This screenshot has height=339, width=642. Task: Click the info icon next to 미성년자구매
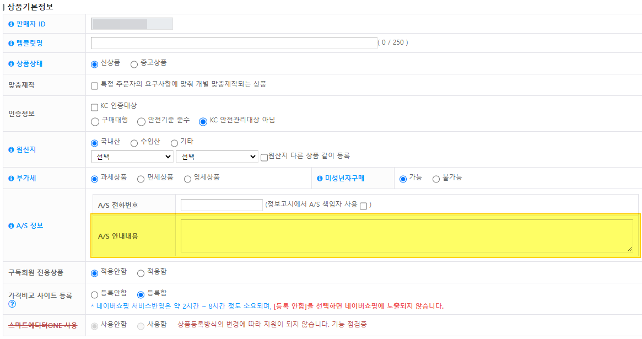(x=320, y=179)
